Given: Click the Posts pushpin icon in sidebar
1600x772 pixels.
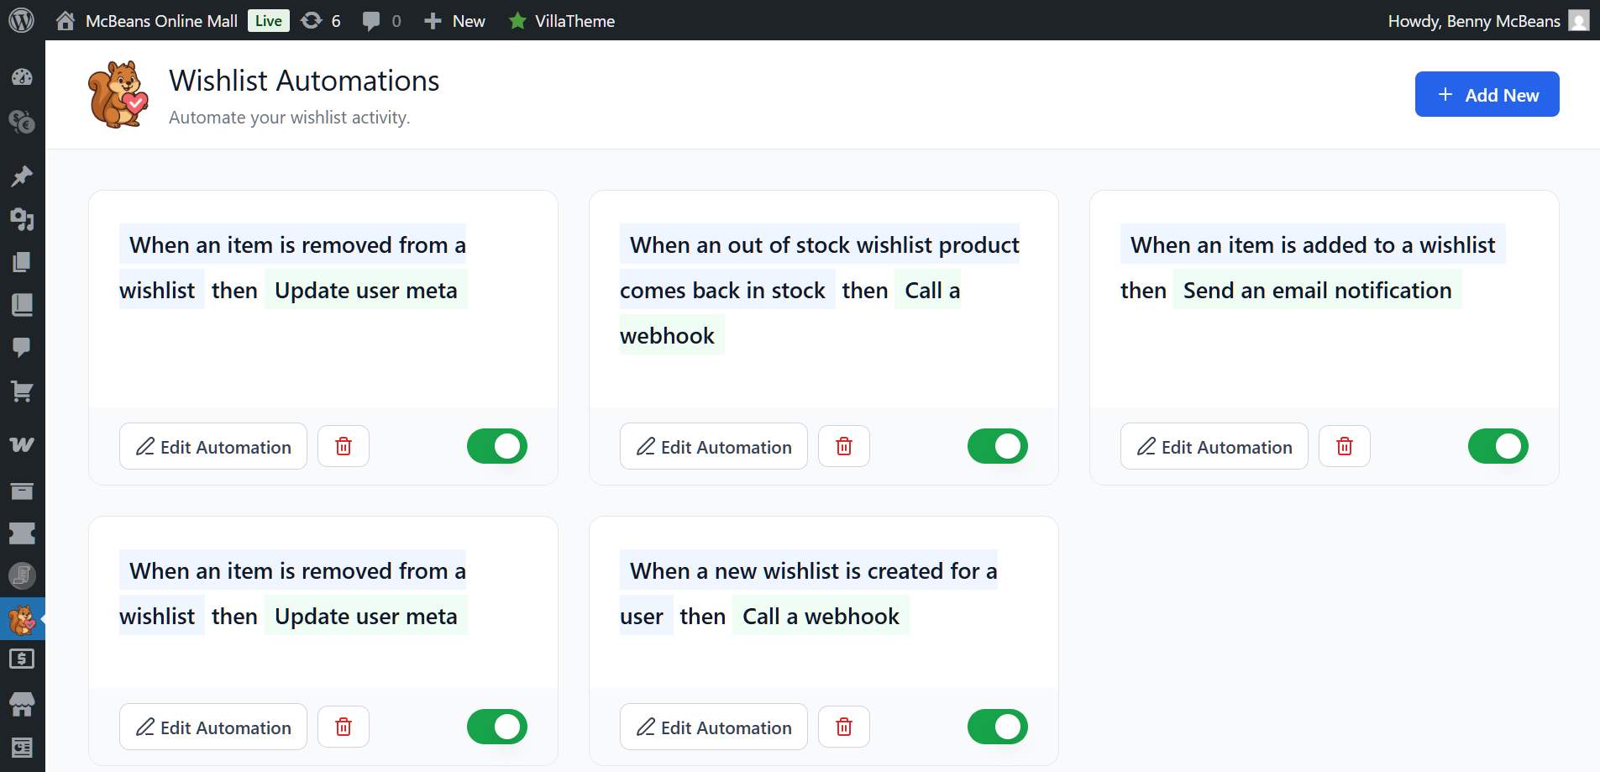Looking at the screenshot, I should tap(22, 176).
